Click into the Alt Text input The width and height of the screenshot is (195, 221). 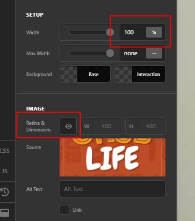tap(112, 189)
